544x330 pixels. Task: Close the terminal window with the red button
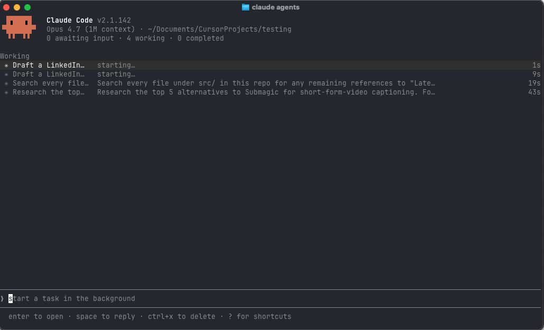(6, 7)
